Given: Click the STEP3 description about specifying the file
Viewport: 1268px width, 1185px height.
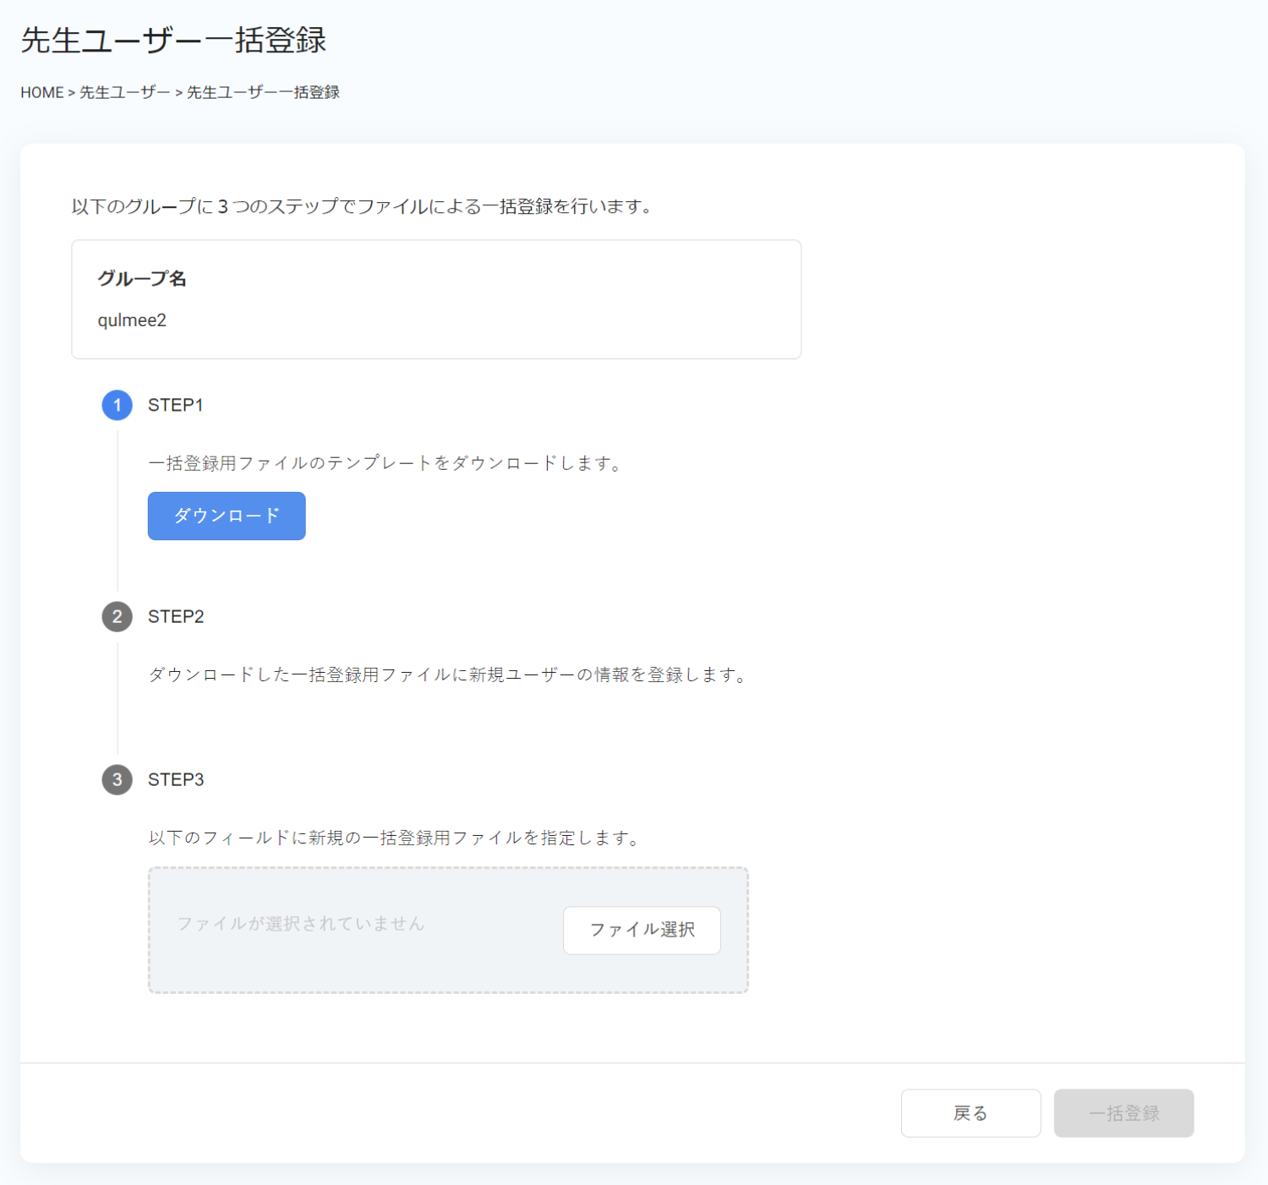Looking at the screenshot, I should 396,838.
